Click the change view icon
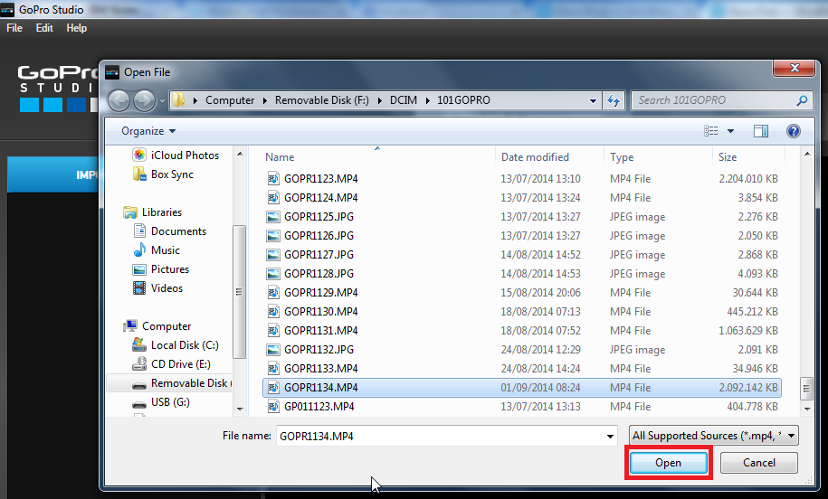828x499 pixels. click(711, 131)
